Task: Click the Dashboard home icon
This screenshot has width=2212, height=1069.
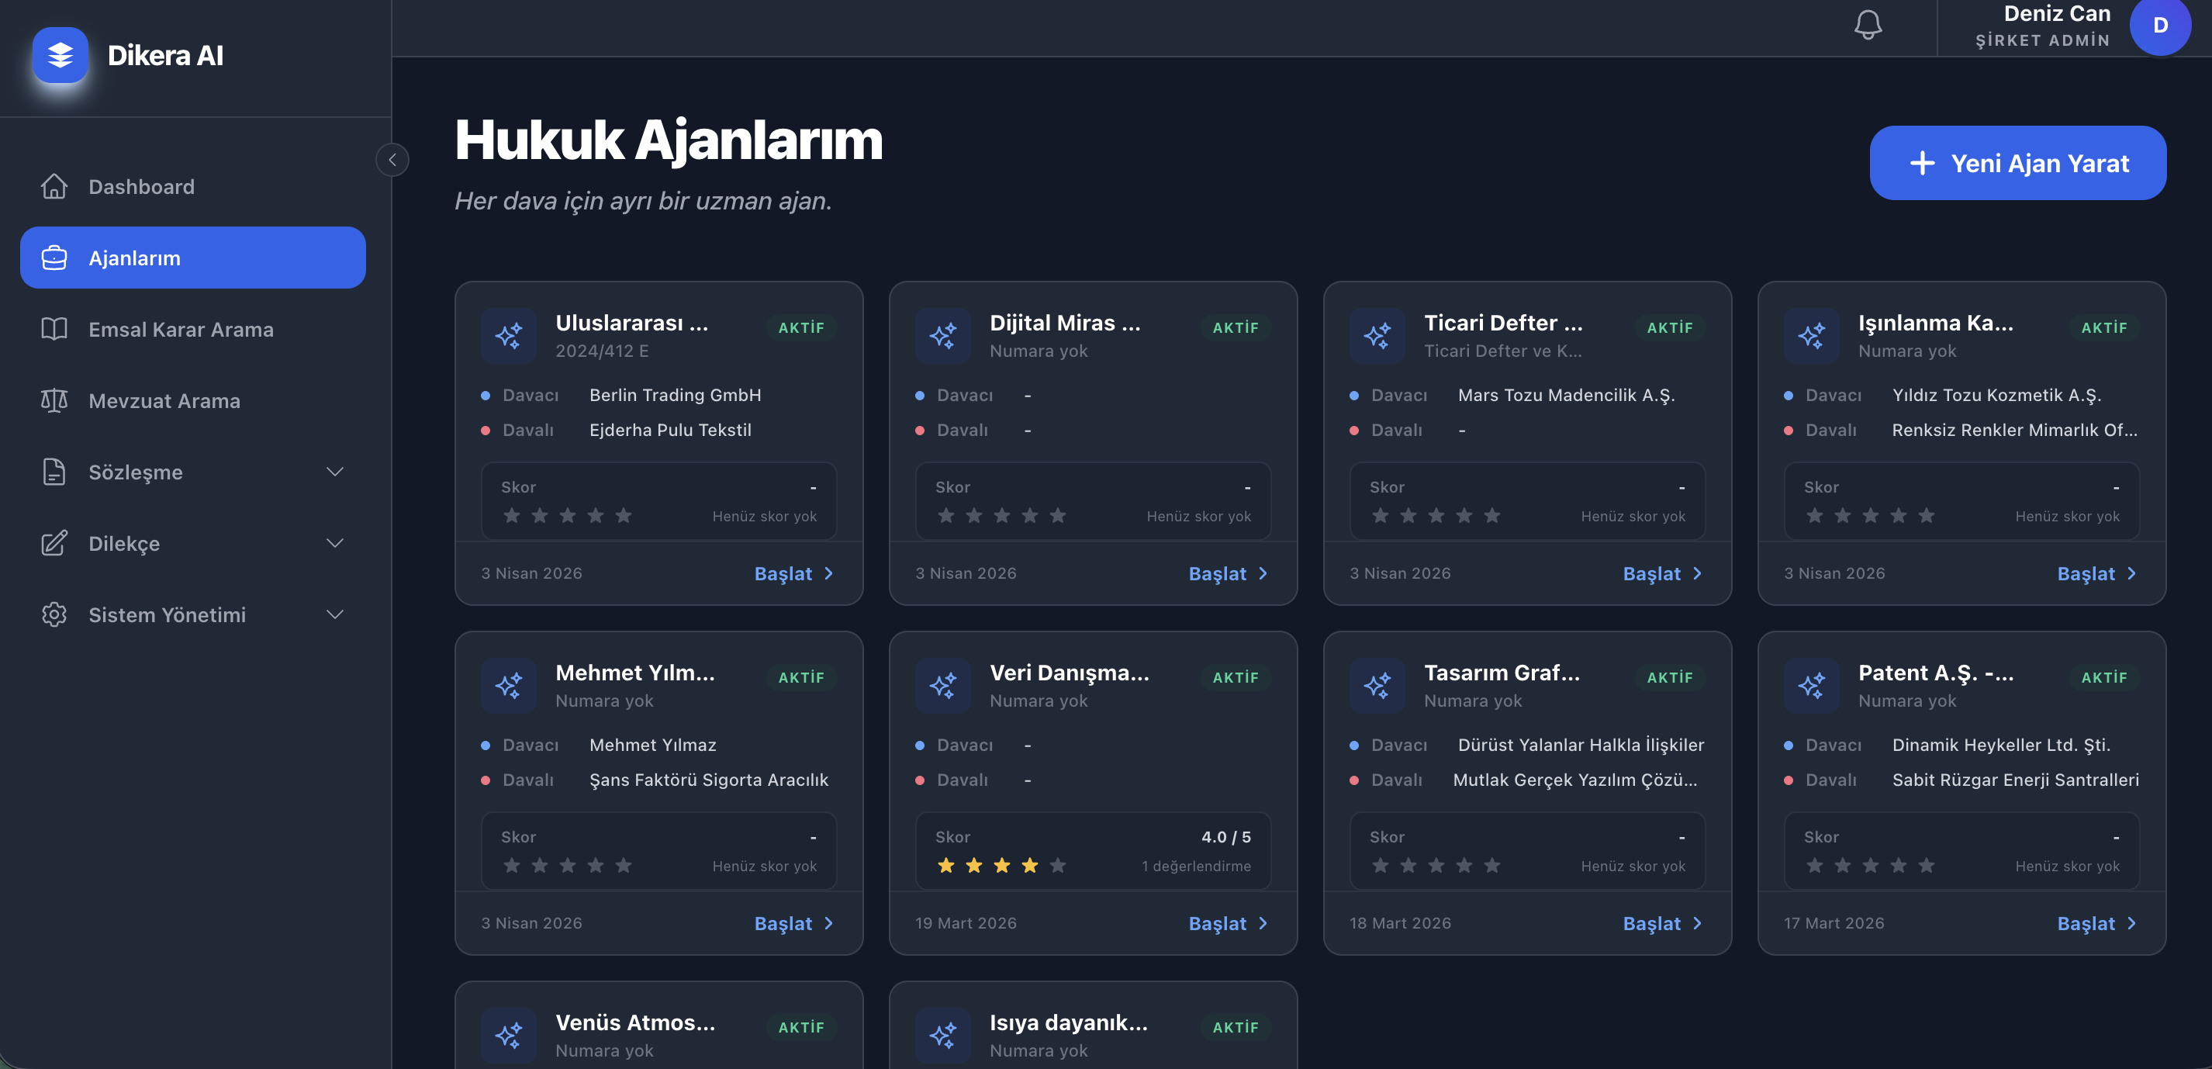Action: coord(54,186)
